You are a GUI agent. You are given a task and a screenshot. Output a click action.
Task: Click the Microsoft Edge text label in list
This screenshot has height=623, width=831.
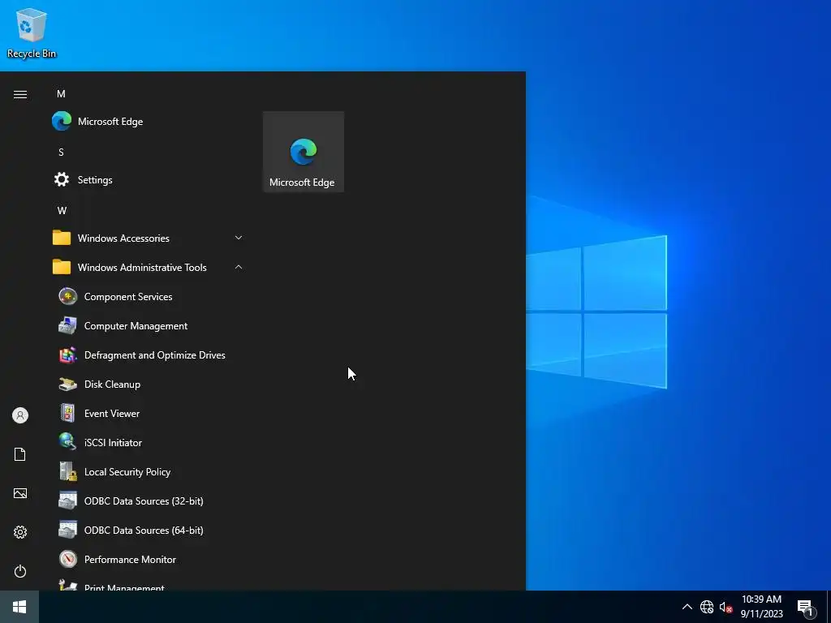pos(110,122)
